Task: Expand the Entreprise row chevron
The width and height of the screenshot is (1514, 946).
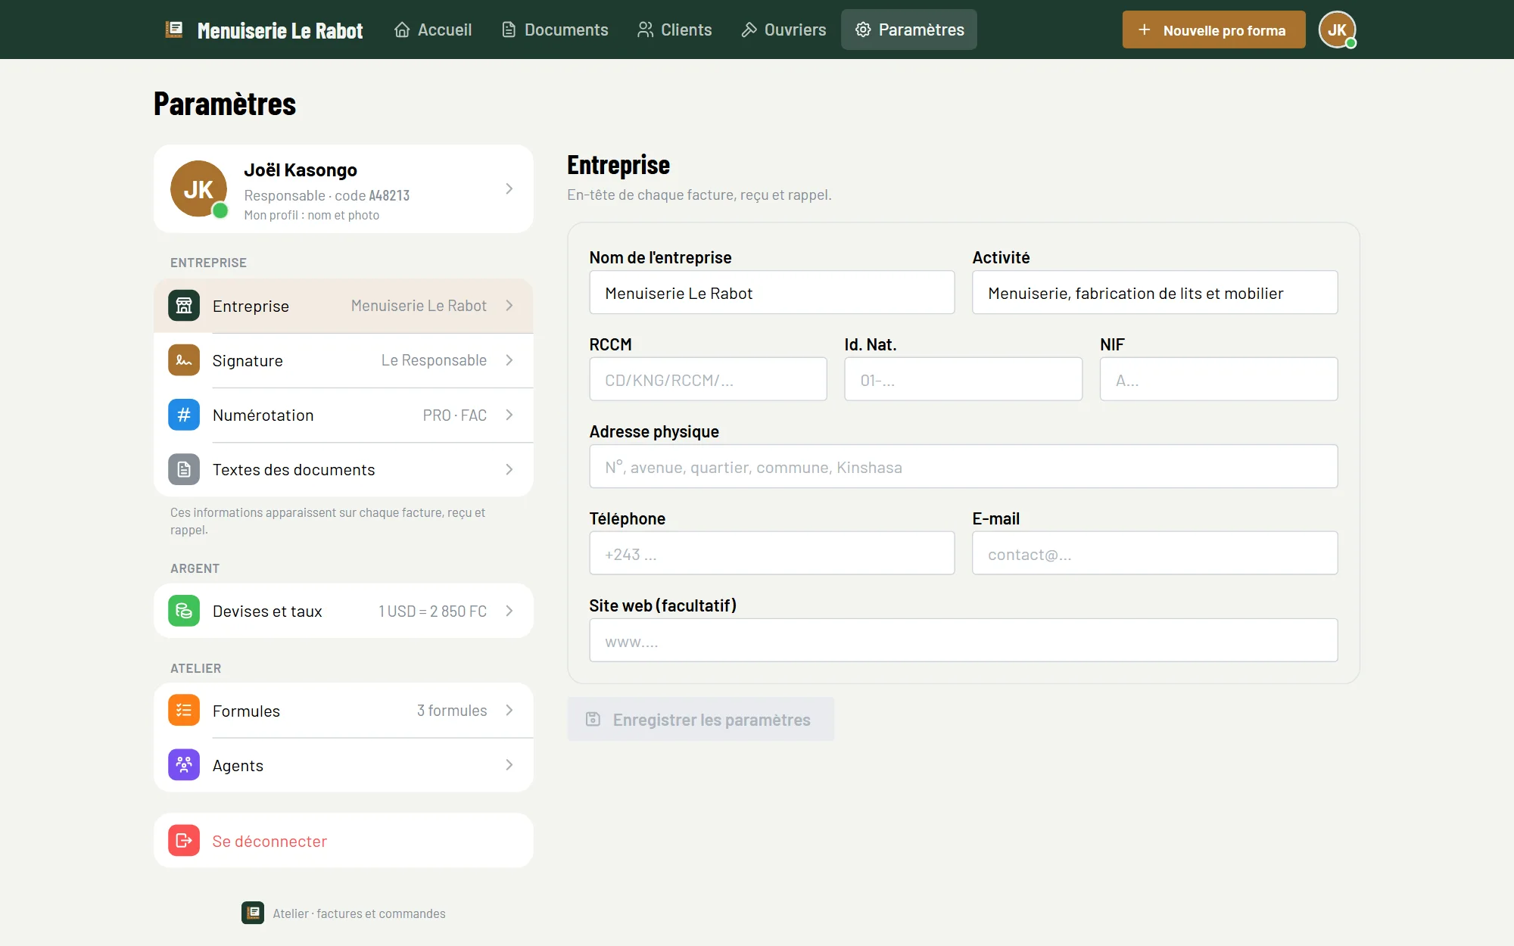Action: [509, 306]
